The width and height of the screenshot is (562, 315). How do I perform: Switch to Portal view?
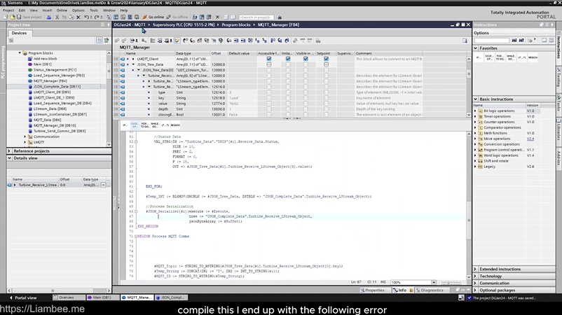tap(25, 297)
